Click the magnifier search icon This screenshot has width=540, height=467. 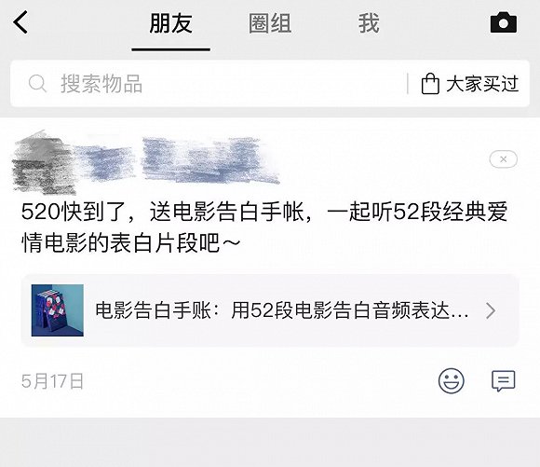[37, 84]
